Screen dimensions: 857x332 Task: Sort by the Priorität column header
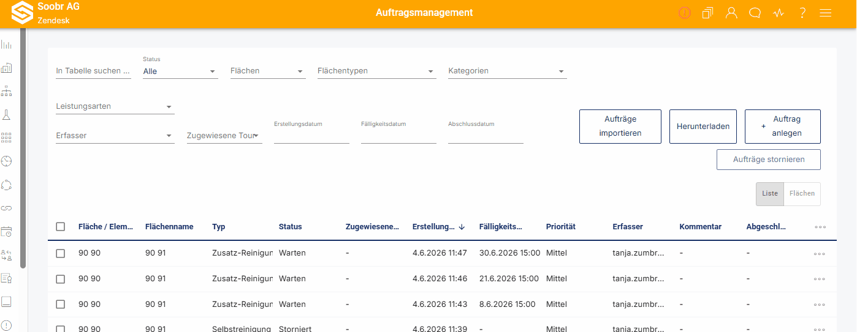click(561, 227)
